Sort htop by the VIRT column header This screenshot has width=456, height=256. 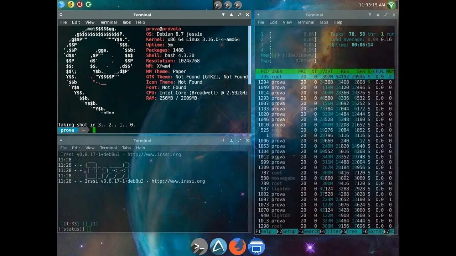(x=328, y=71)
